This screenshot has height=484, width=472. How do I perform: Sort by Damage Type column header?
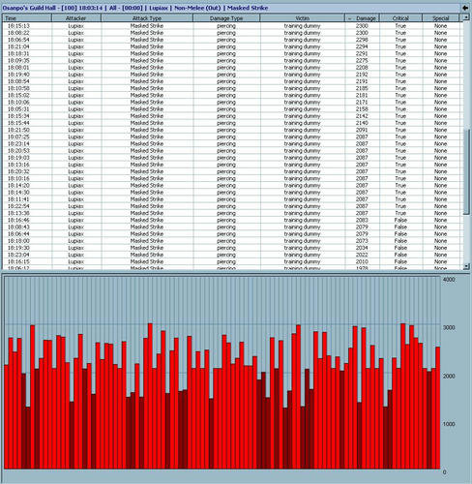[226, 18]
